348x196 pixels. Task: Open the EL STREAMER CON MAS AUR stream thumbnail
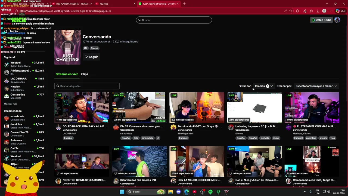[x=312, y=108]
